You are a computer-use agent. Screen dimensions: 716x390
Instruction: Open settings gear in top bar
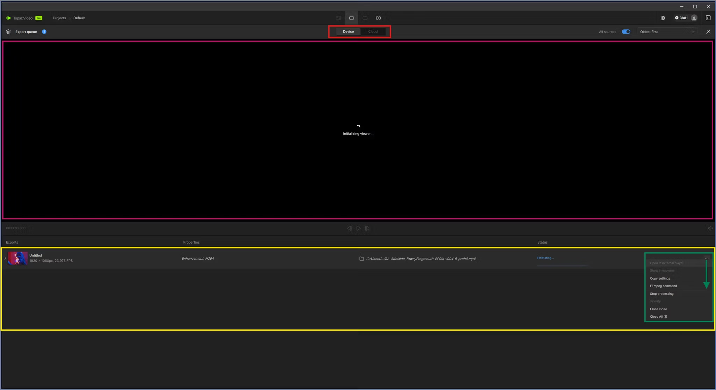[x=663, y=18]
